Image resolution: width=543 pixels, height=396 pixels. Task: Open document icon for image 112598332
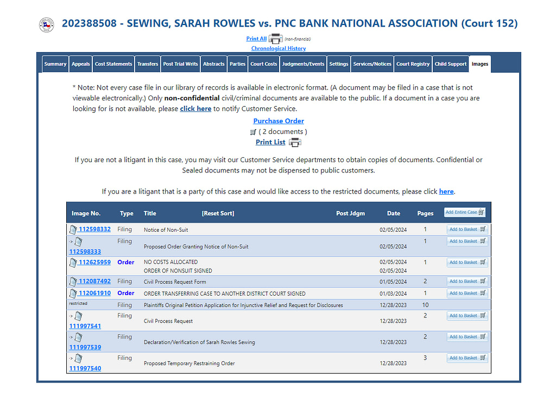[x=73, y=229]
